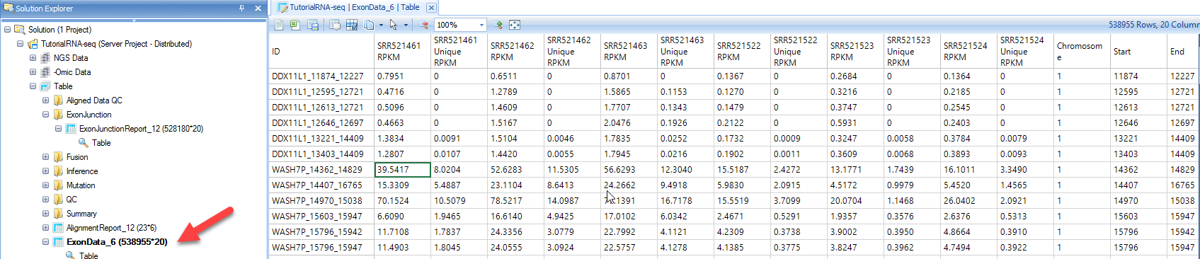The image size is (1200, 259).
Task: Collapse the ExonJunctionReport_12 node
Action: (x=58, y=129)
